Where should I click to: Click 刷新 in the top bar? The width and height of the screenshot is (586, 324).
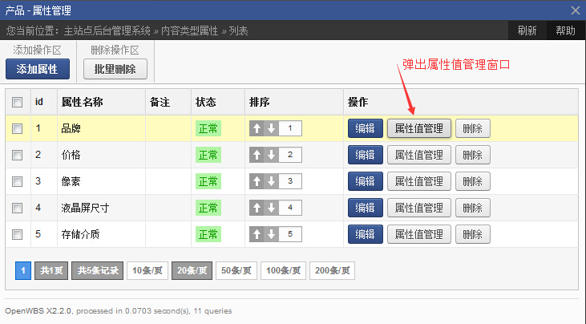527,30
